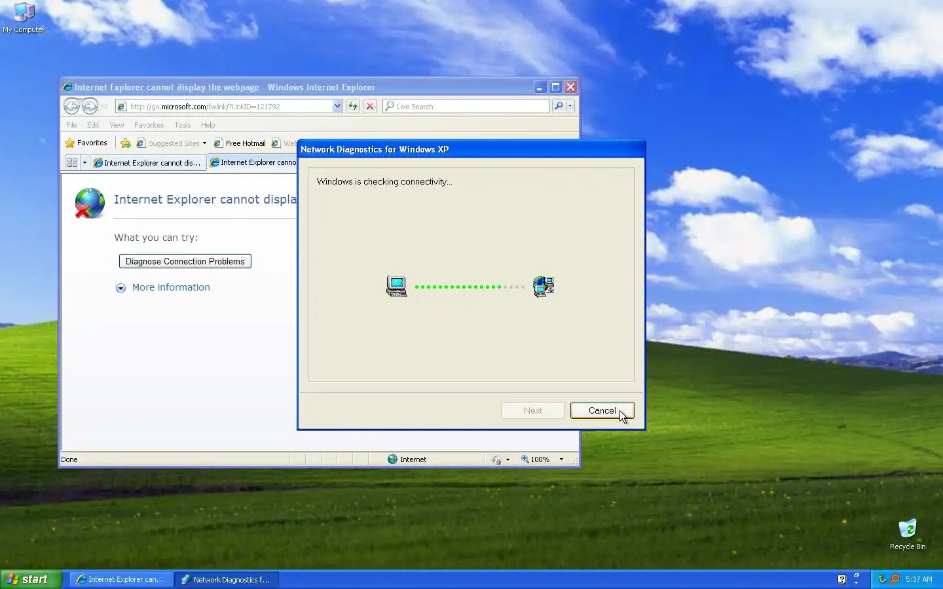
Task: Click the red Stop loading icon
Action: (370, 106)
